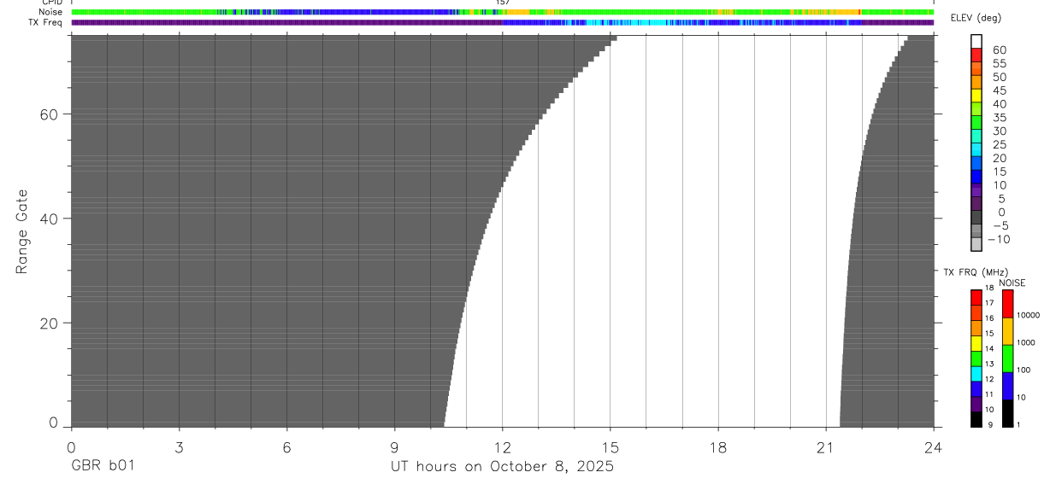Click the TX frequency color strip above plot

coord(502,22)
